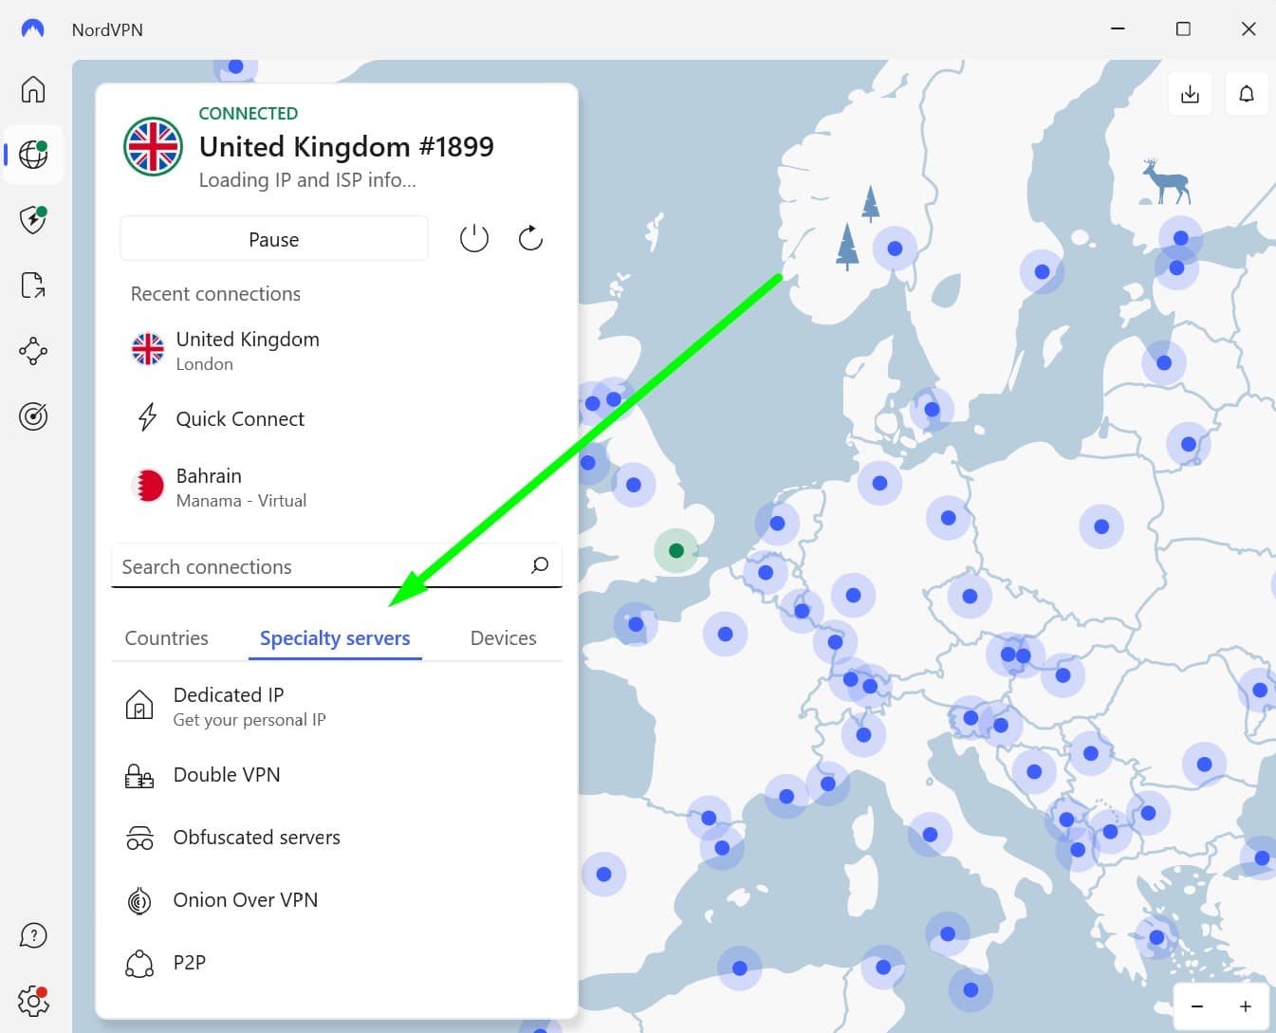1276x1033 pixels.
Task: Select Bahrain Manama Virtual connection
Action: tap(337, 487)
